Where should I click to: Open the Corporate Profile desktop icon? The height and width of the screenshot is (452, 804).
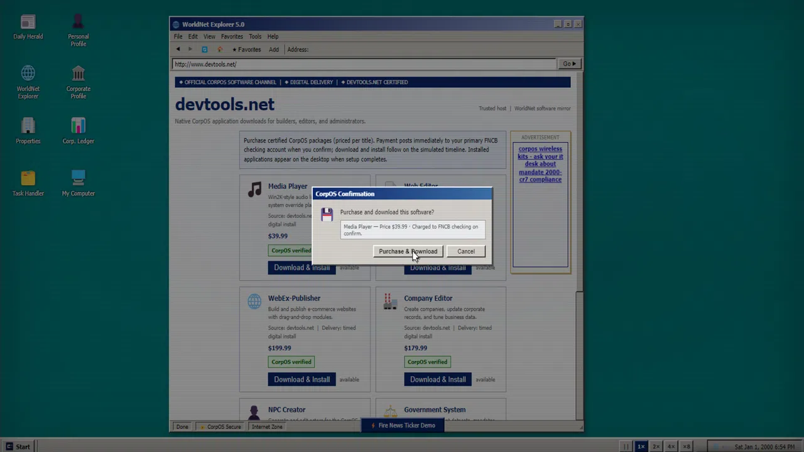[x=78, y=82]
